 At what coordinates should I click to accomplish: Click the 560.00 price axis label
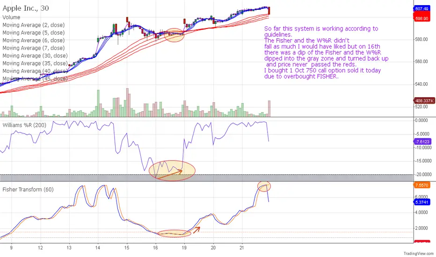tap(421, 61)
